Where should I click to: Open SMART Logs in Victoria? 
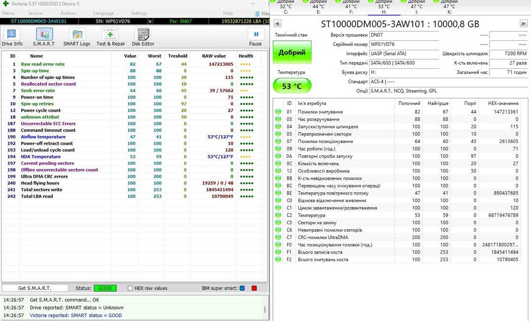click(77, 37)
